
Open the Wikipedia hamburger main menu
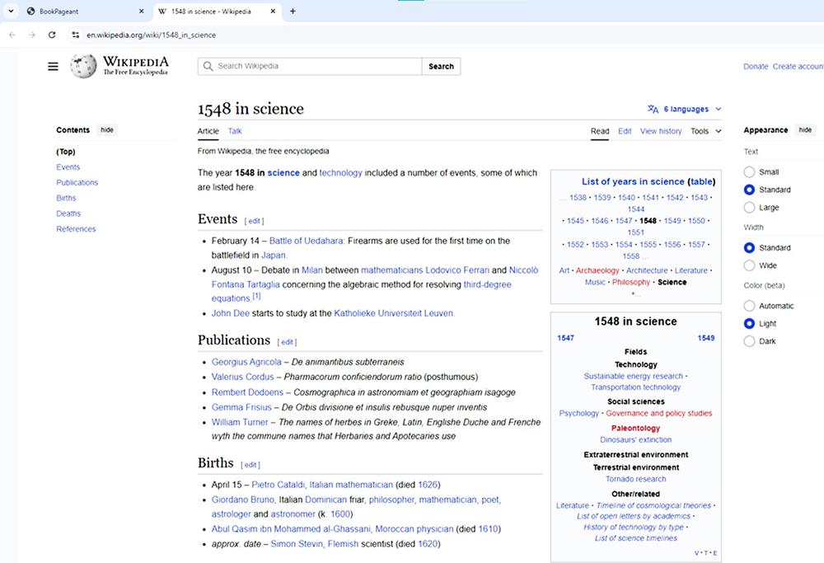53,67
